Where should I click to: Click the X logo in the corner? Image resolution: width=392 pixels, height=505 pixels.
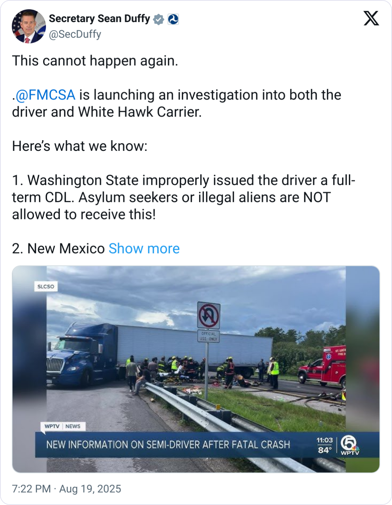pos(371,18)
